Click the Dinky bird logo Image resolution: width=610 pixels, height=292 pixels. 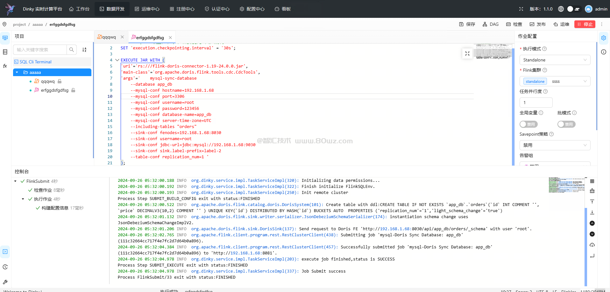click(x=10, y=9)
